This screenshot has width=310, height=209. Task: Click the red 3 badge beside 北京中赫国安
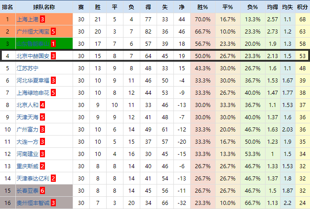tap(53, 56)
